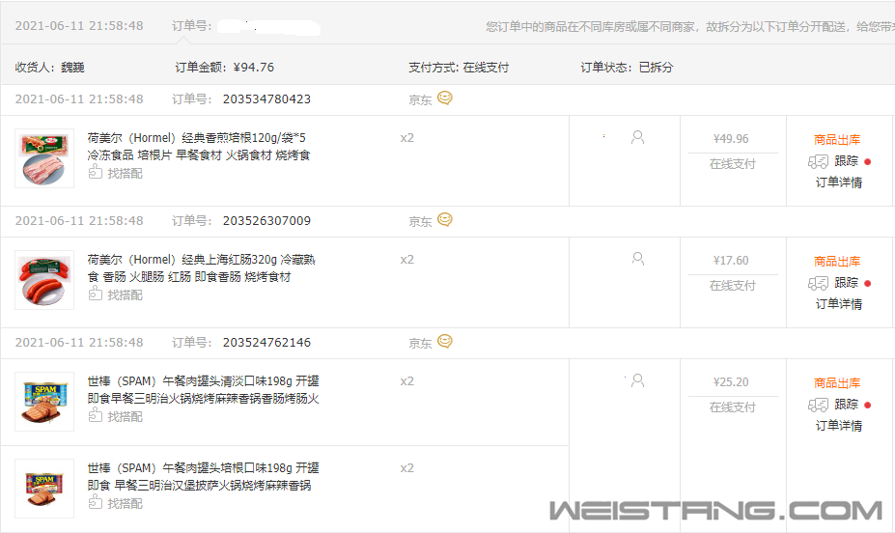Click the ¥49.96 price

coord(731,139)
